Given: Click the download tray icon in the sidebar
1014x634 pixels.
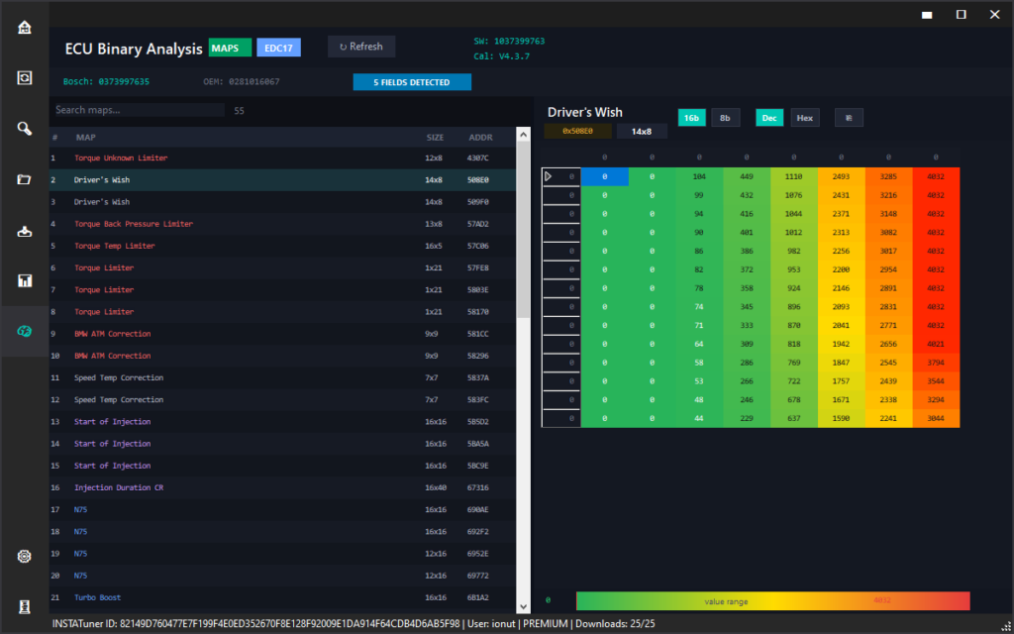Looking at the screenshot, I should [25, 231].
